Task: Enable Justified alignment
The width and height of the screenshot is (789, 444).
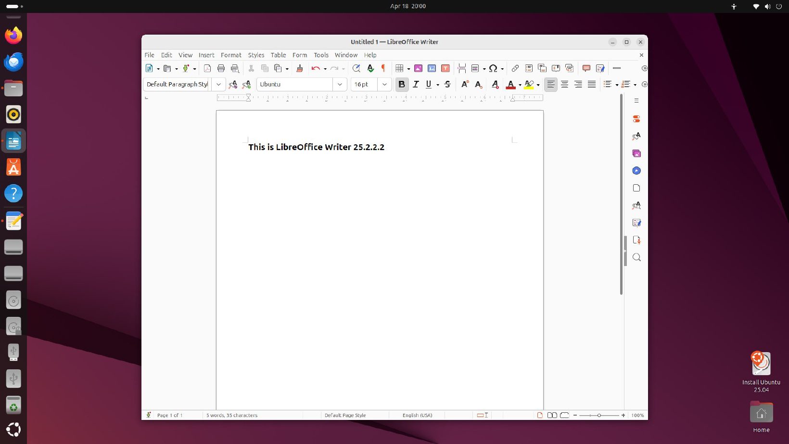Action: [592, 85]
